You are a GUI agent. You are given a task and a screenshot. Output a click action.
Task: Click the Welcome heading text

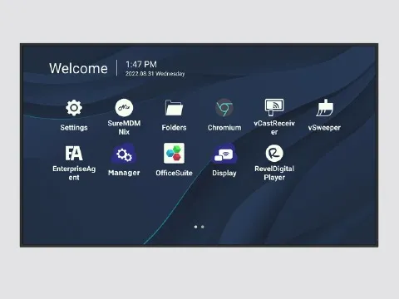pos(78,68)
